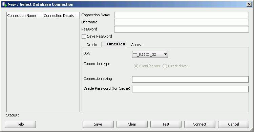Focus the Oracle Password (for Cache) field
254x132 pixels.
point(190,89)
